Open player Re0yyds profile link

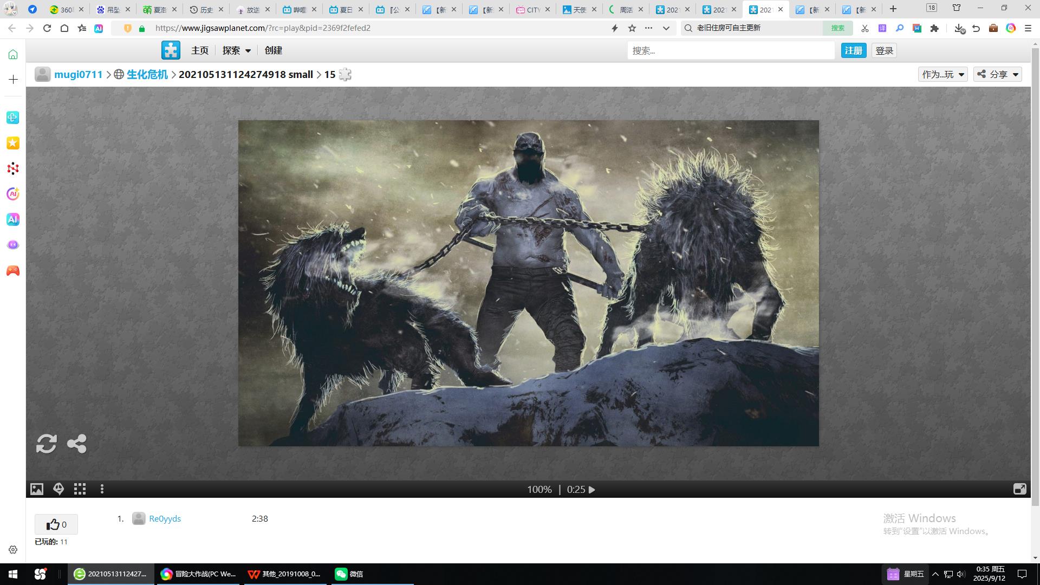coord(165,518)
